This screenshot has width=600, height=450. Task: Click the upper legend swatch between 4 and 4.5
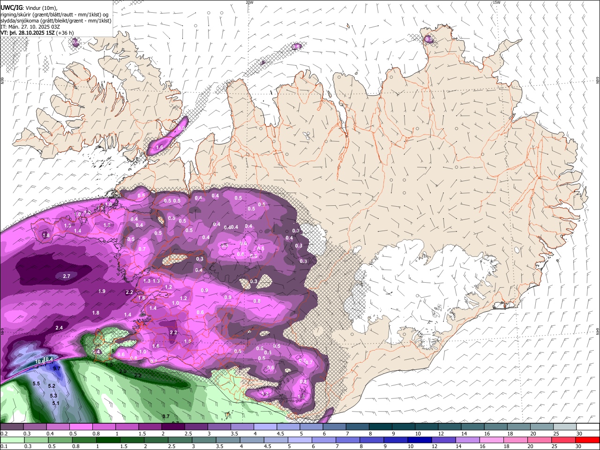(x=265, y=427)
